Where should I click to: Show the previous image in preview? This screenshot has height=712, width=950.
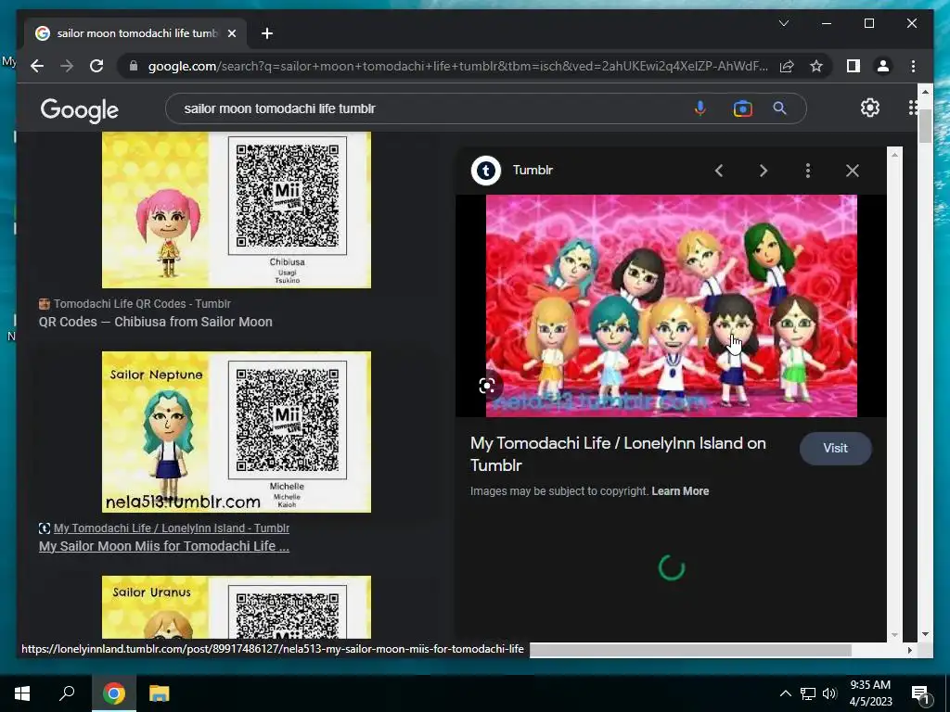(719, 171)
